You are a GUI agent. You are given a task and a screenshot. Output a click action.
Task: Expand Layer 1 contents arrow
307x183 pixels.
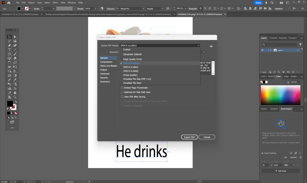coord(271,50)
